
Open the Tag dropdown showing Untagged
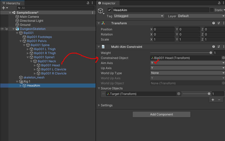point(139,16)
